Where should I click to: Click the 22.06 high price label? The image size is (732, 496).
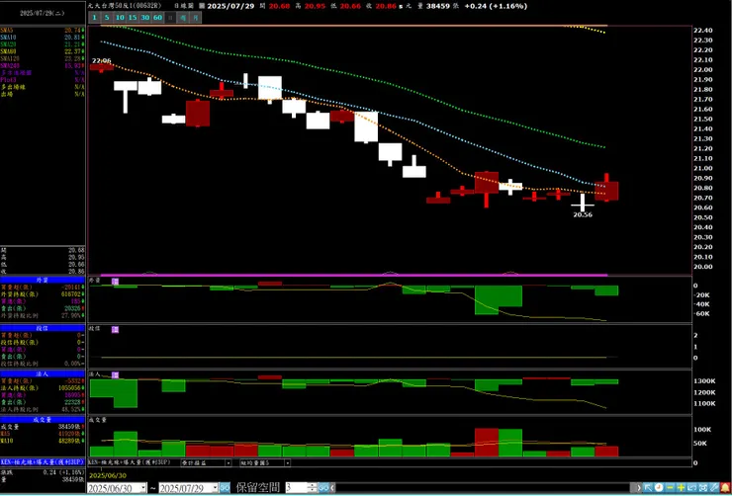pyautogui.click(x=101, y=60)
